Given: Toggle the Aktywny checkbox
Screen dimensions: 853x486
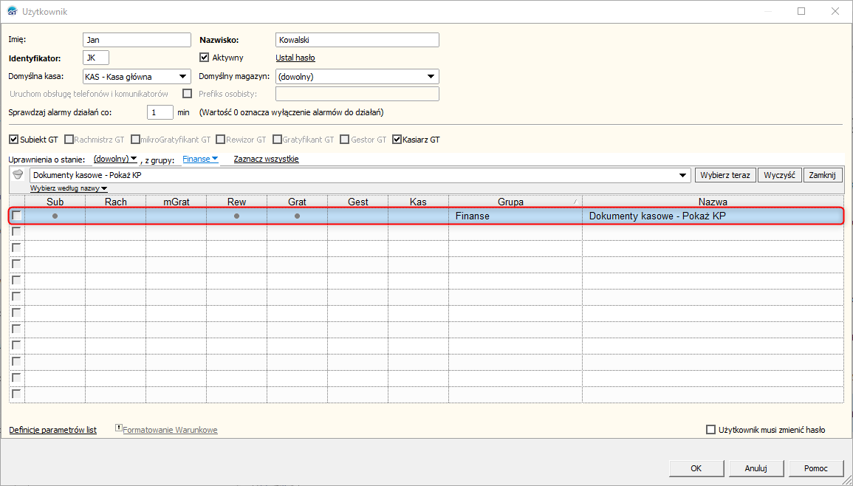Looking at the screenshot, I should click(x=205, y=58).
